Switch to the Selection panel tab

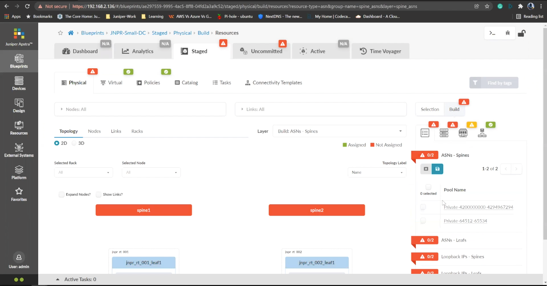430,109
